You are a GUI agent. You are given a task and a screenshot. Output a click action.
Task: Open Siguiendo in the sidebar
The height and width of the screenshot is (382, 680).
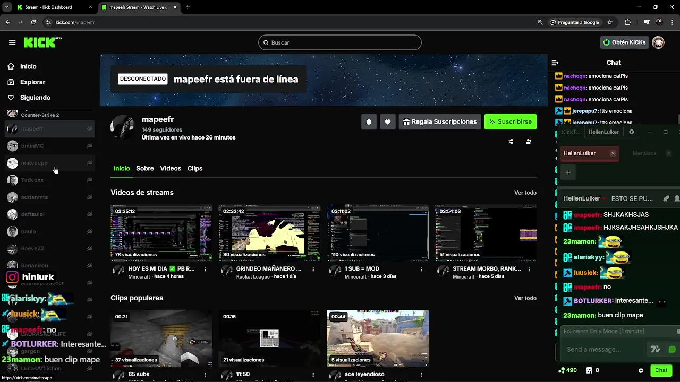pos(35,98)
